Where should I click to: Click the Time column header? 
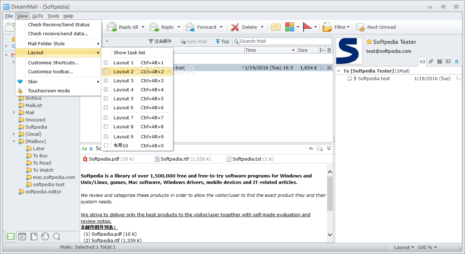click(270, 50)
